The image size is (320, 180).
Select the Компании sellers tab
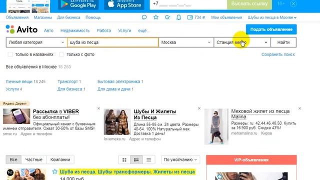60,160
